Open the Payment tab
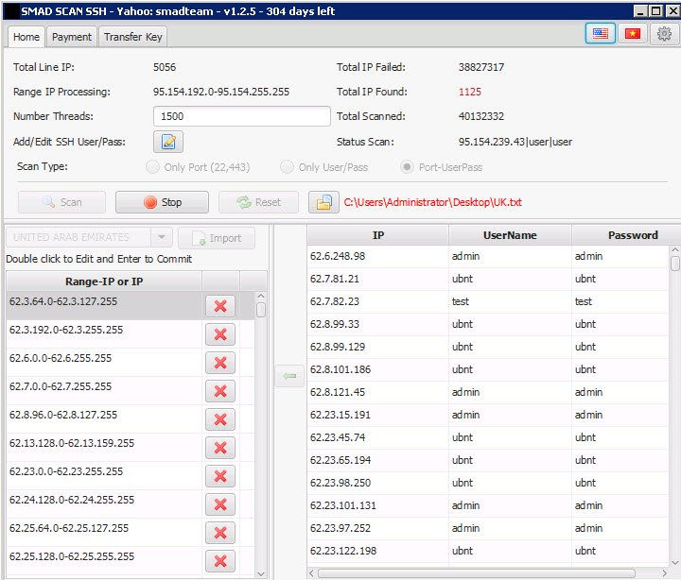681x580 pixels. click(72, 37)
